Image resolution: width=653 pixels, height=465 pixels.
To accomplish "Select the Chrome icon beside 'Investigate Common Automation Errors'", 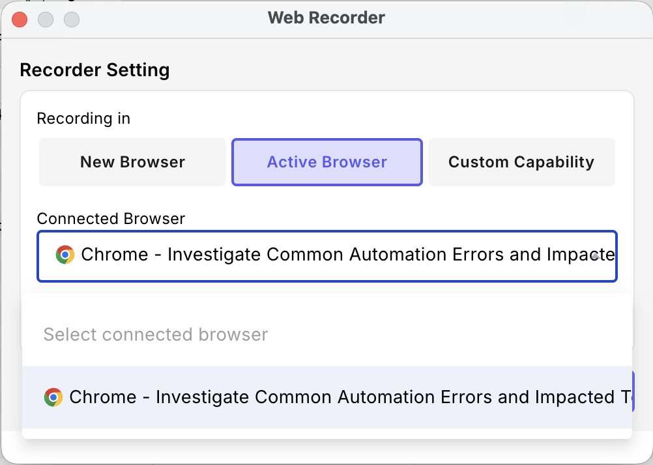I will (x=55, y=397).
